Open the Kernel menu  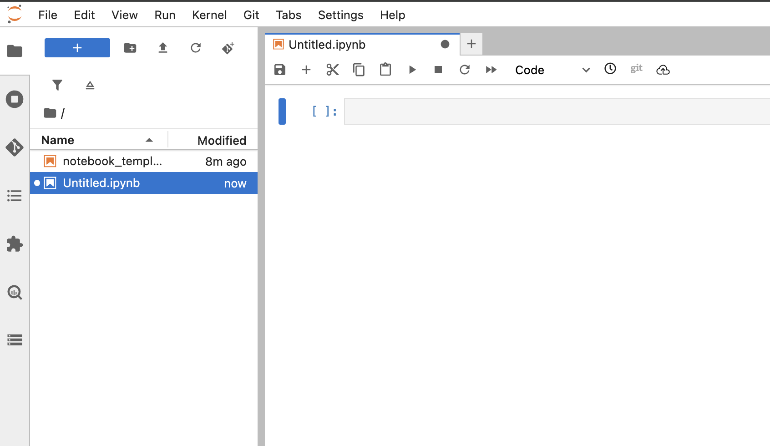[x=209, y=15]
